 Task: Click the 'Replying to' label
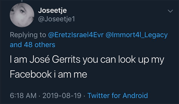[28, 35]
